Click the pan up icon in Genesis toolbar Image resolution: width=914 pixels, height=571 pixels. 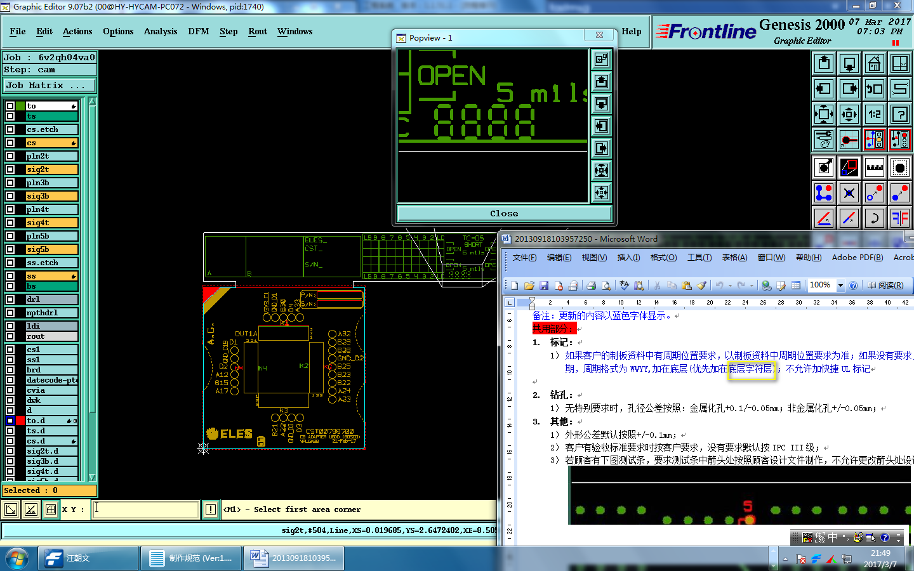824,63
